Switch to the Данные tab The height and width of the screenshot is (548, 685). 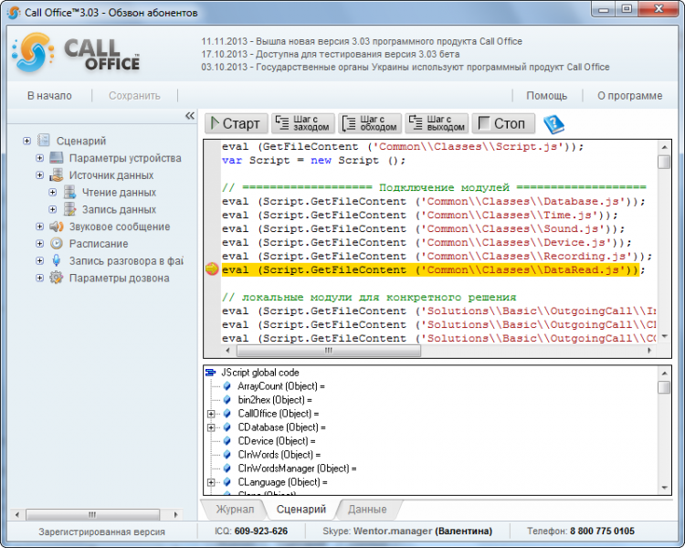tap(367, 509)
